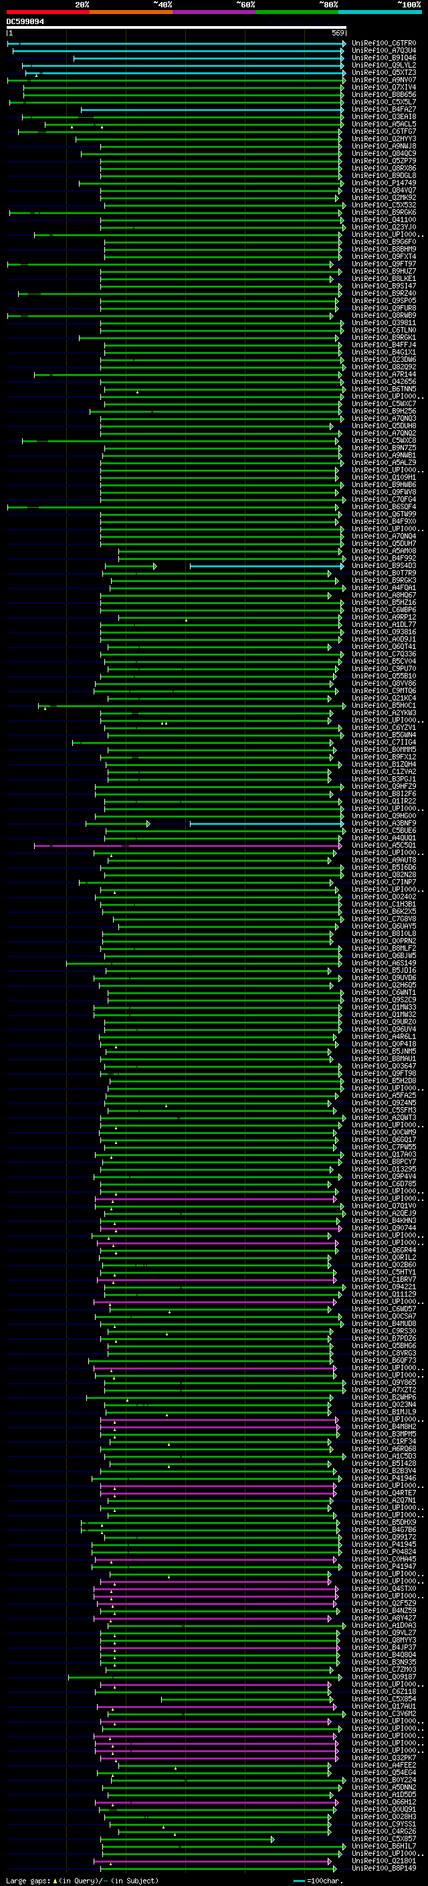Select the UniRef100_Q54EG4 label

[x=383, y=1772]
